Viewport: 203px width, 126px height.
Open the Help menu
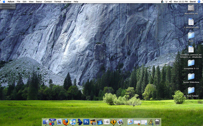tap(76, 2)
